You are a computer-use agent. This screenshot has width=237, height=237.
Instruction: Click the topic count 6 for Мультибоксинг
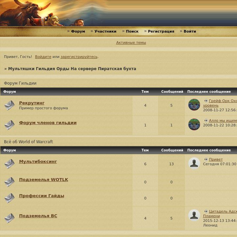click(x=145, y=164)
